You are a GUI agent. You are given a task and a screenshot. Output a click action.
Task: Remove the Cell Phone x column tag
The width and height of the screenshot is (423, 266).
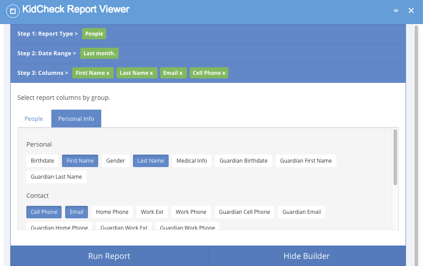[209, 73]
